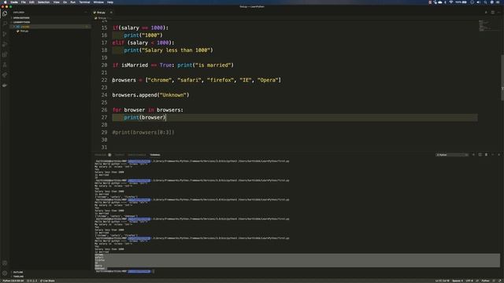Switch to the Output panel tab

(x=120, y=155)
